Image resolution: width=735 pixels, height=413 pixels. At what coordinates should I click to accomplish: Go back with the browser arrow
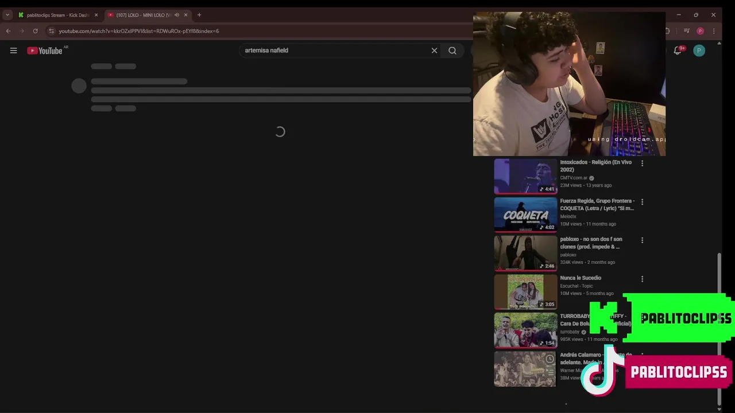(8, 31)
